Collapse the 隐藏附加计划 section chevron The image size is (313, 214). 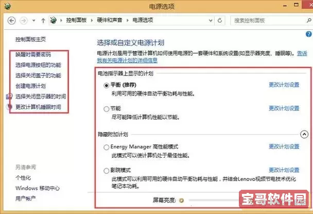tap(304, 135)
